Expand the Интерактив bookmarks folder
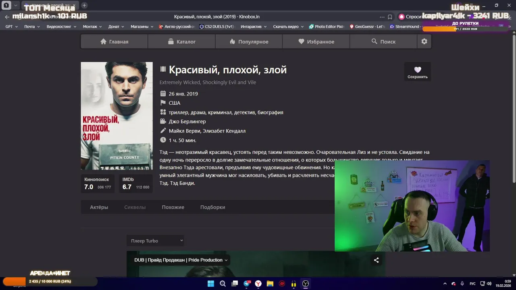The height and width of the screenshot is (290, 516). coord(254,27)
